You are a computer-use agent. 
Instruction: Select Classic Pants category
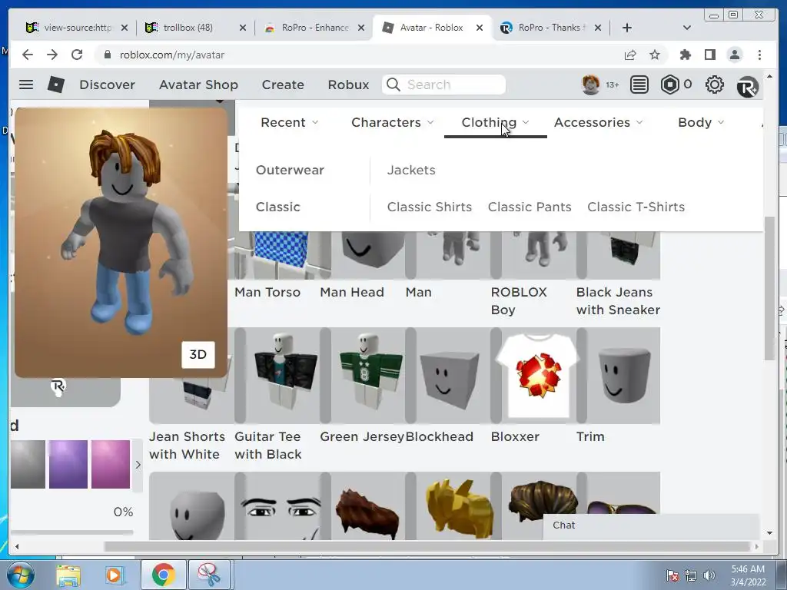530,207
